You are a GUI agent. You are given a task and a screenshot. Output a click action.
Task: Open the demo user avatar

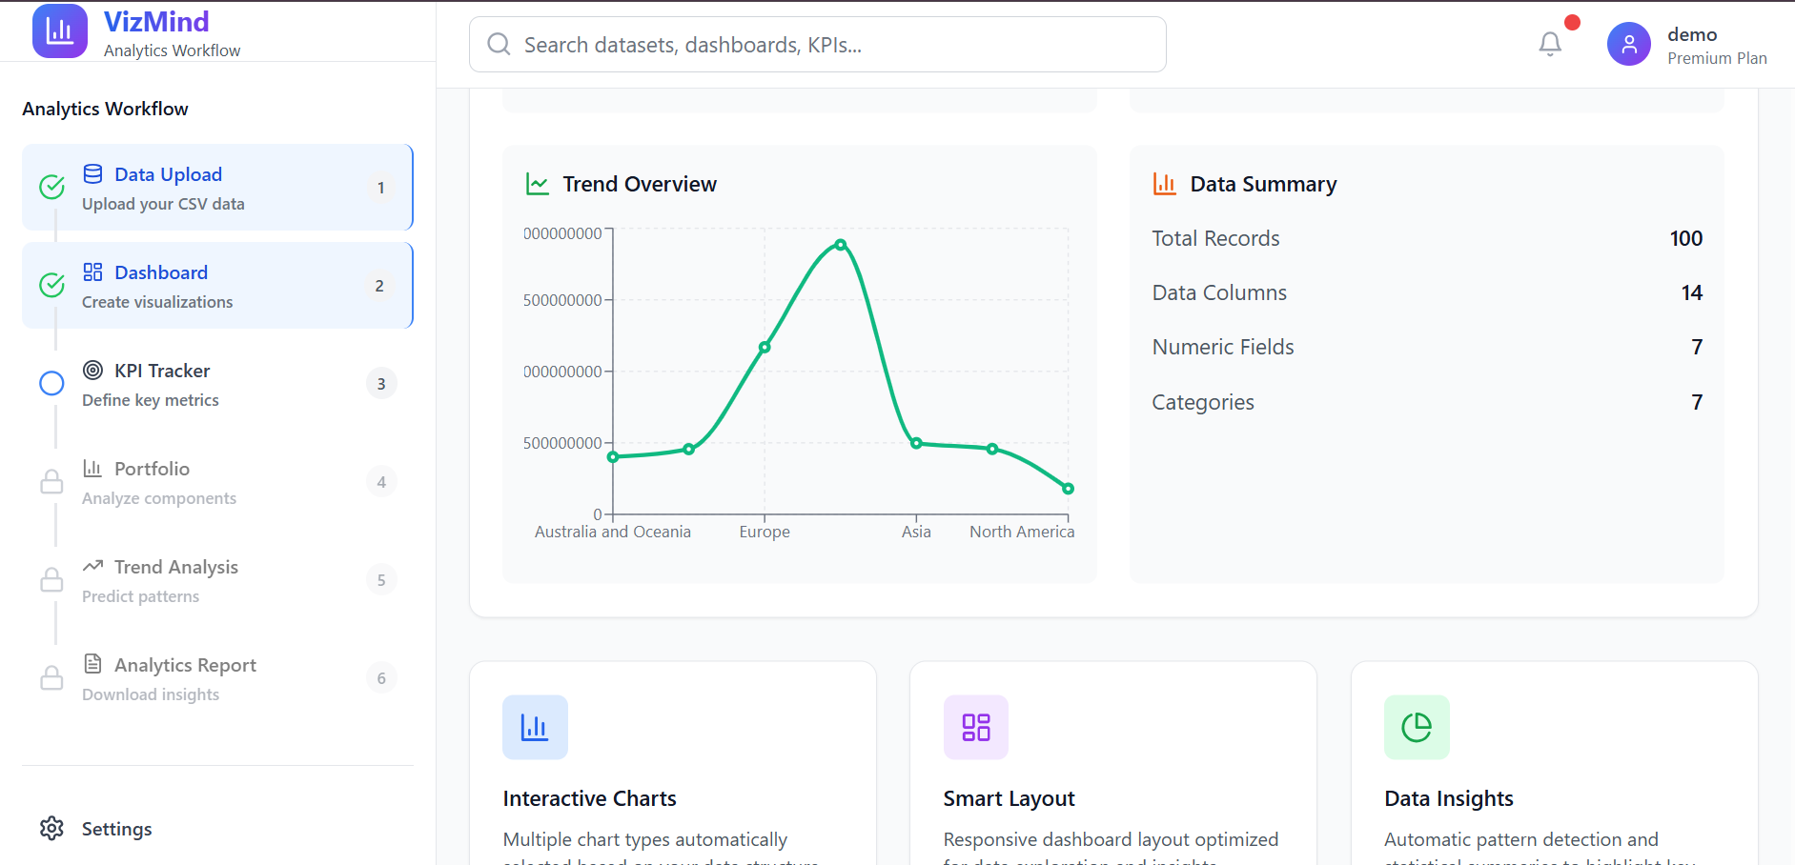point(1629,44)
